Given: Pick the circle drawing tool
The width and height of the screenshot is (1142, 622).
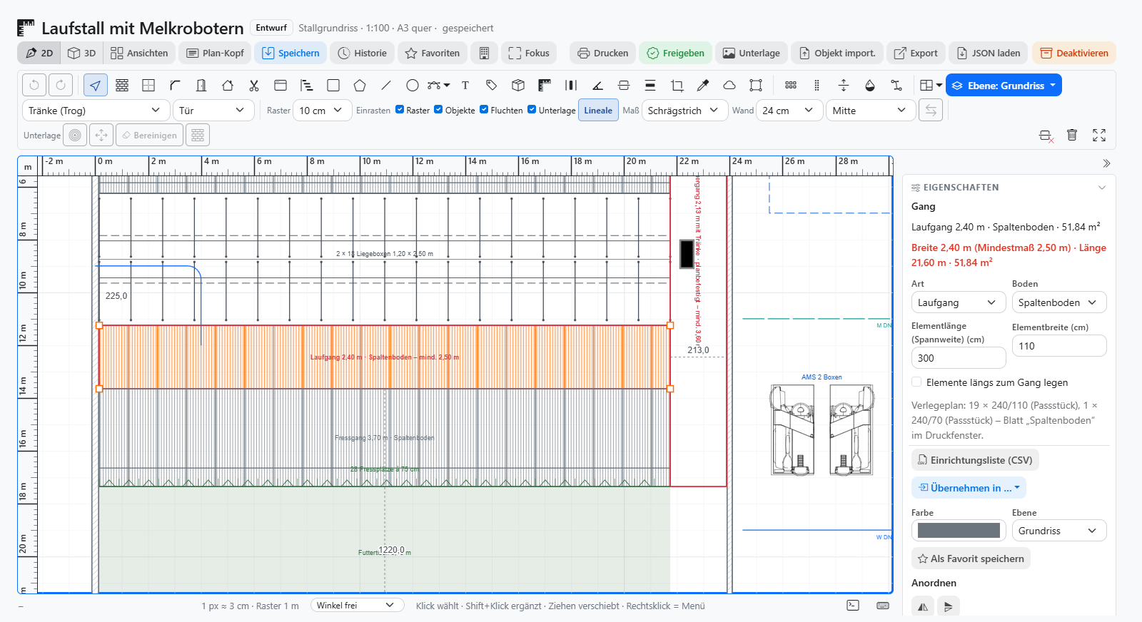Looking at the screenshot, I should [x=413, y=86].
